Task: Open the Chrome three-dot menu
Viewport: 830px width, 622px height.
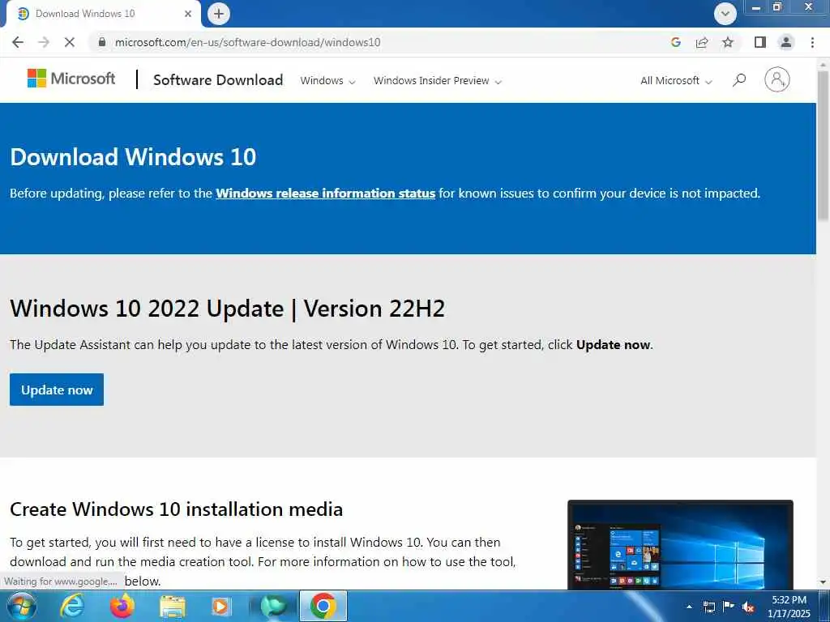Action: coord(812,42)
